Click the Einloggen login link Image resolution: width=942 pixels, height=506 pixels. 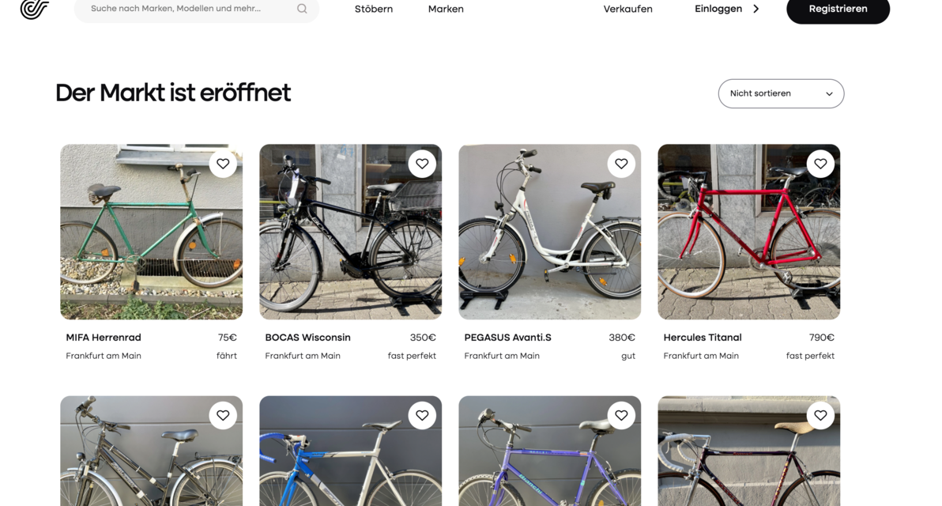tap(718, 9)
